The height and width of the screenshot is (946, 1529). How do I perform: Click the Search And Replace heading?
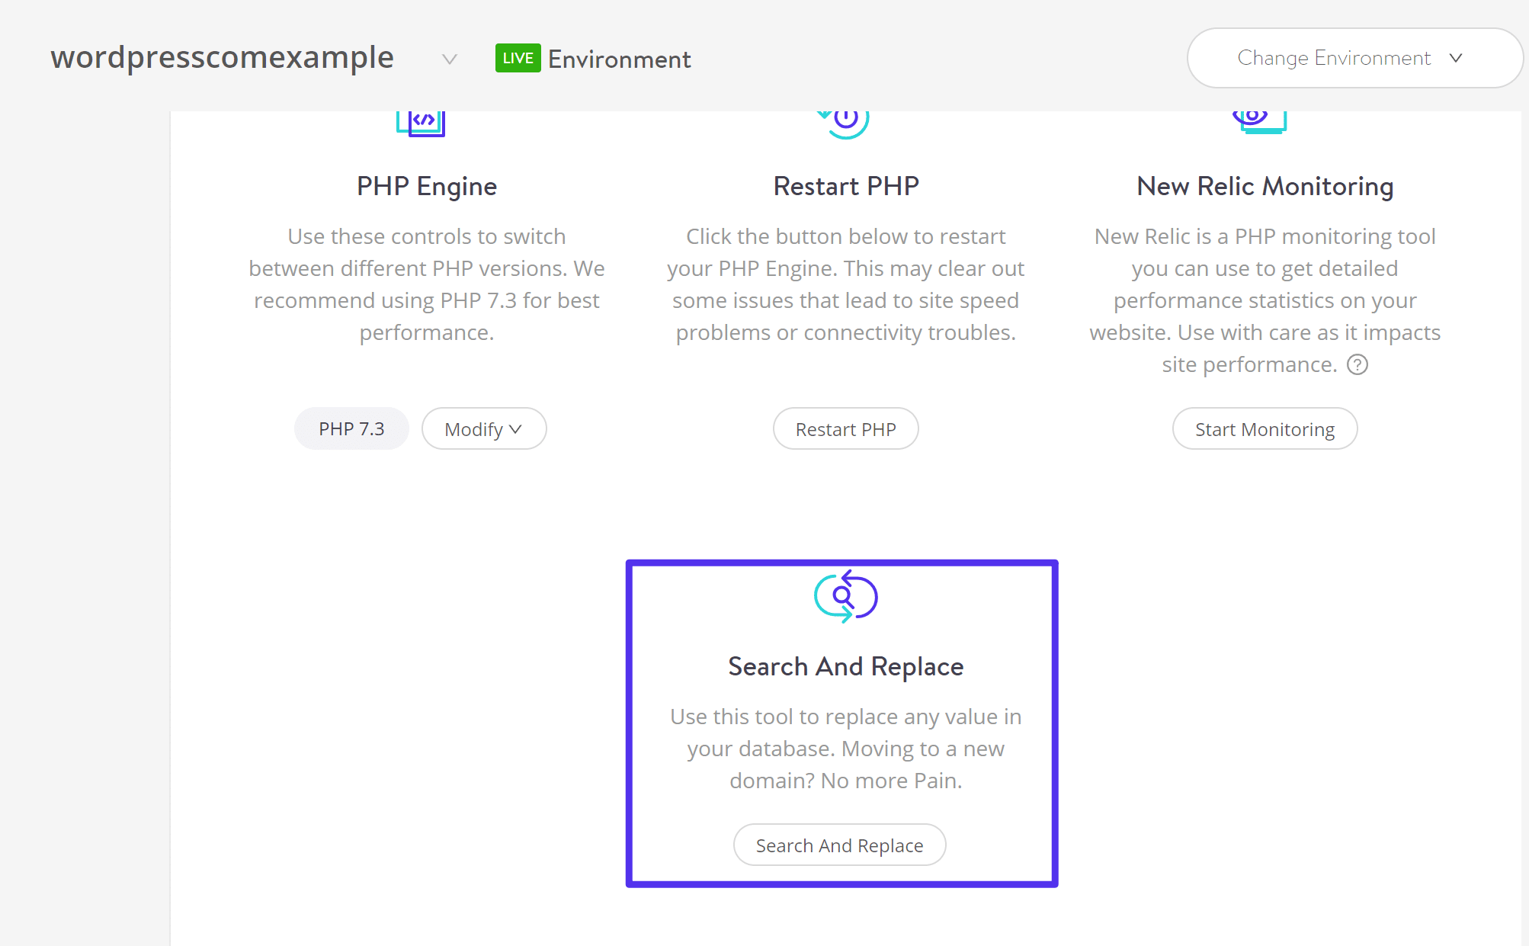pyautogui.click(x=846, y=667)
